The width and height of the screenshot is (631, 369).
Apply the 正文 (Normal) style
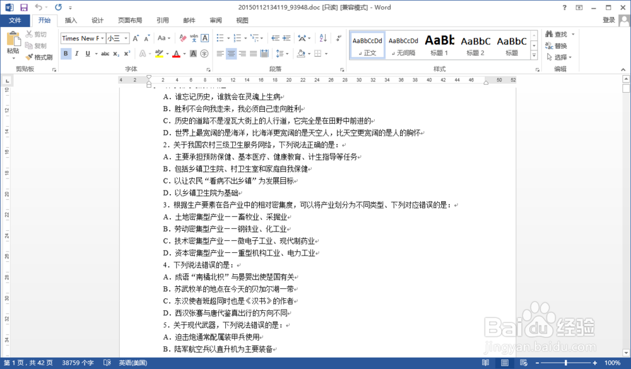367,45
